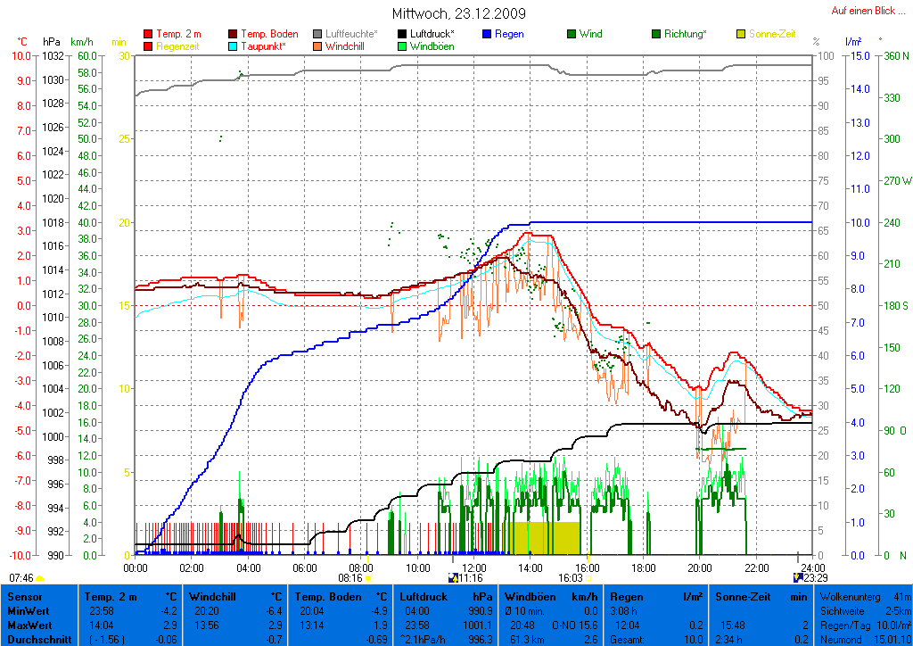The image size is (913, 646).
Task: Click the bright green Windböen legend square
Action: coord(402,46)
